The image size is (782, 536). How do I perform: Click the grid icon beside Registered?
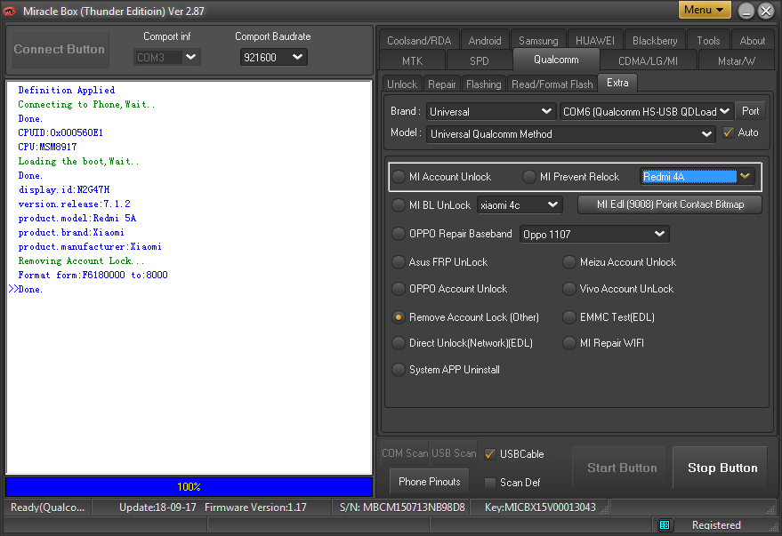(665, 524)
